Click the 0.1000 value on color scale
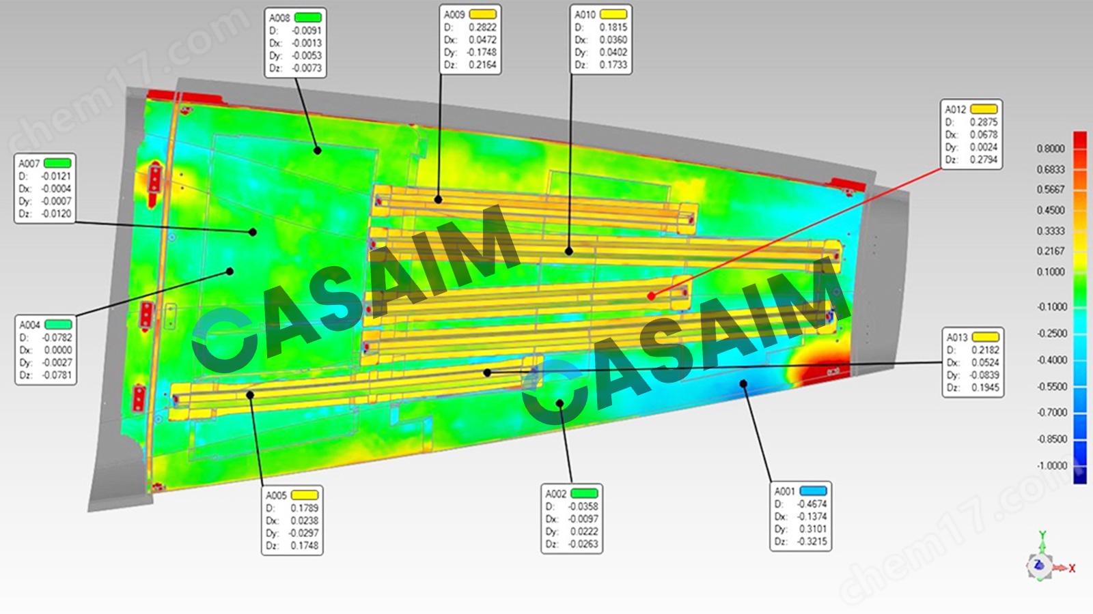The image size is (1093, 614). coord(1051,272)
